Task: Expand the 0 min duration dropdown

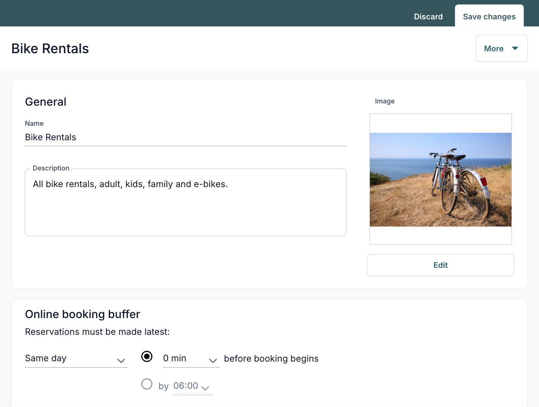Action: click(191, 358)
